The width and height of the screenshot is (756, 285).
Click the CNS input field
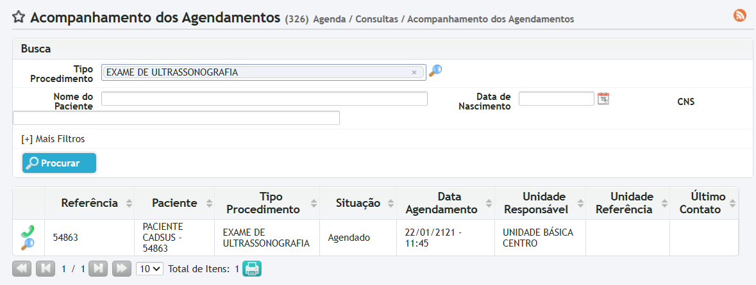coord(176,118)
